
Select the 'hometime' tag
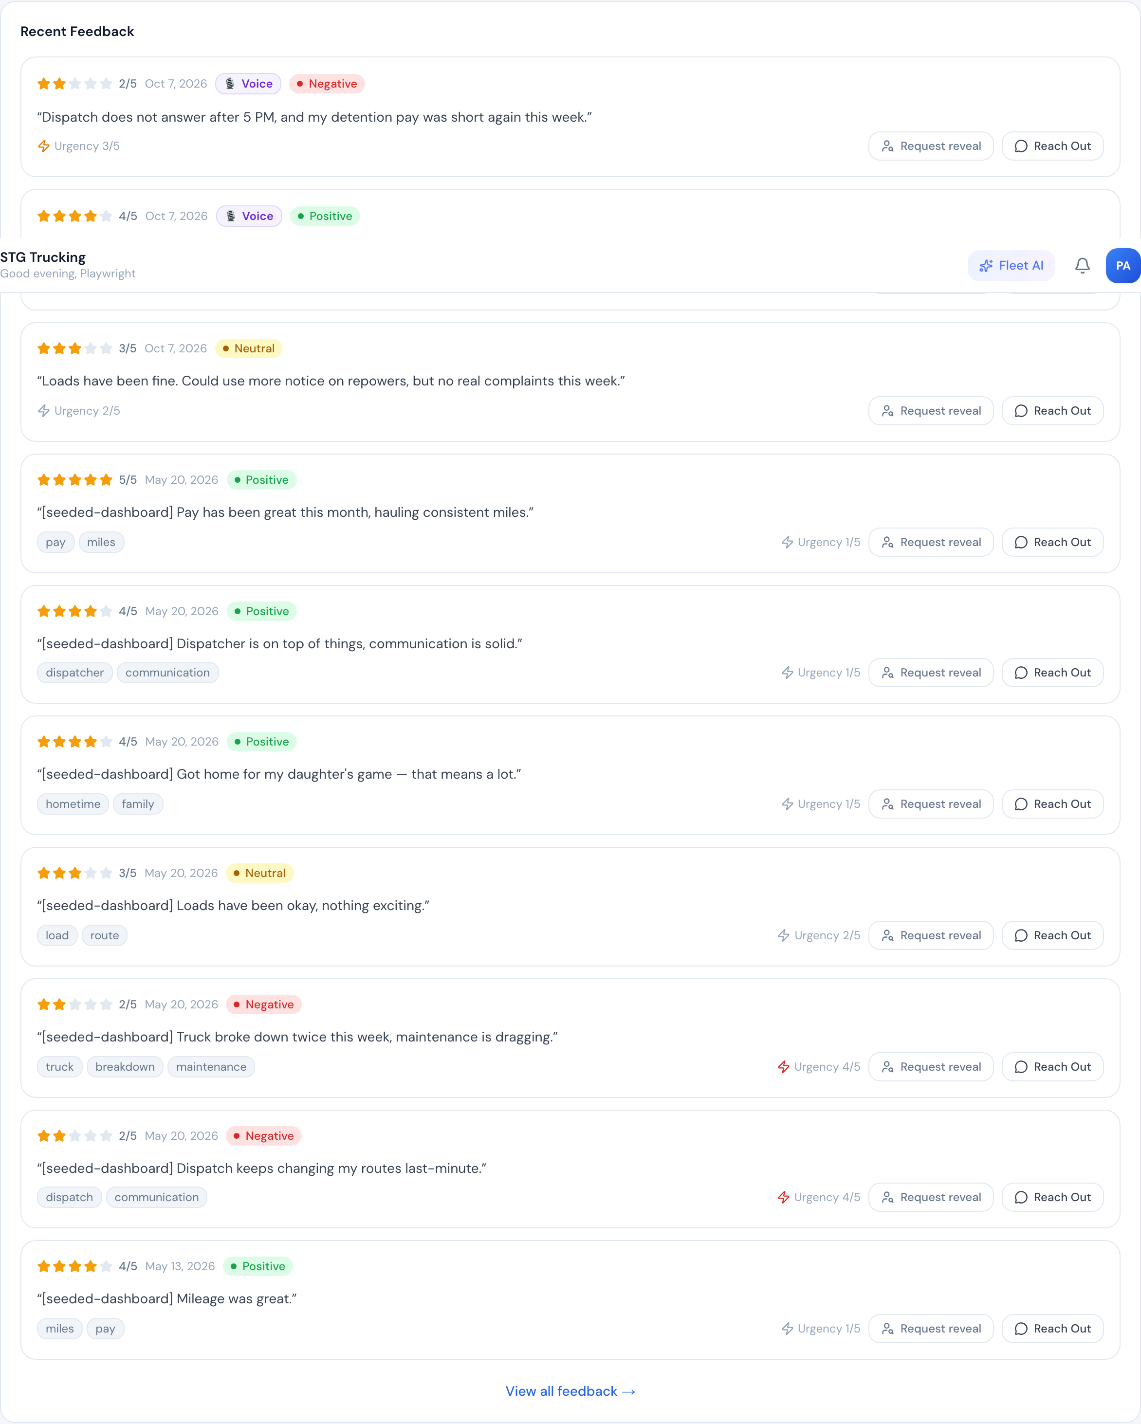[74, 804]
